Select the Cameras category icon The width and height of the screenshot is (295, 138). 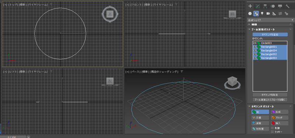pos(268,14)
